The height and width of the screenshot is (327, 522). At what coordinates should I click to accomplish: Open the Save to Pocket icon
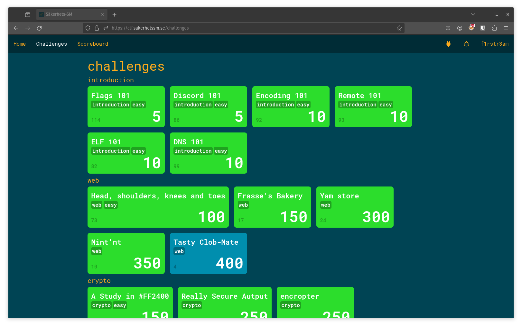click(x=448, y=28)
